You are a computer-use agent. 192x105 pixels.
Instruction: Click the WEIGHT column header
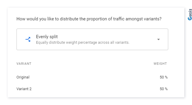pos(160,64)
